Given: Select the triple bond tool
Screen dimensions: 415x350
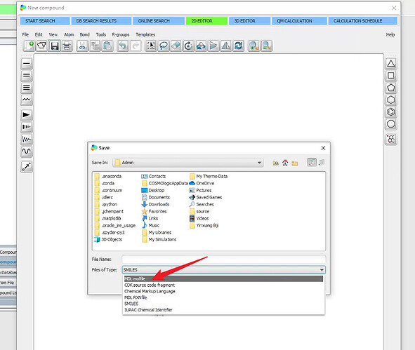Looking at the screenshot, I should pyautogui.click(x=27, y=88).
